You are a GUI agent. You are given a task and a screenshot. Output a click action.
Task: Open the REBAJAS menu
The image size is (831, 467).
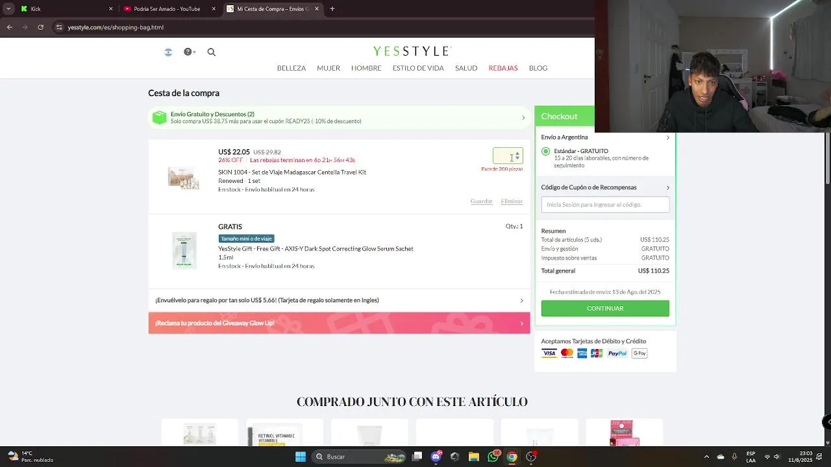pyautogui.click(x=503, y=68)
